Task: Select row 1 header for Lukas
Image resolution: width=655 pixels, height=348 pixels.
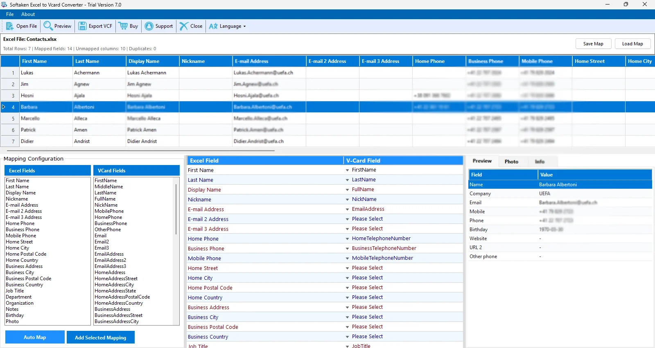Action: 10,73
